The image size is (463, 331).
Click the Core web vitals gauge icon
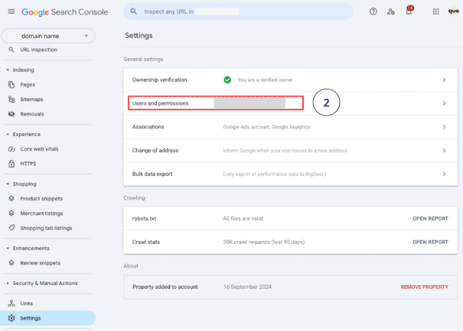coord(11,149)
